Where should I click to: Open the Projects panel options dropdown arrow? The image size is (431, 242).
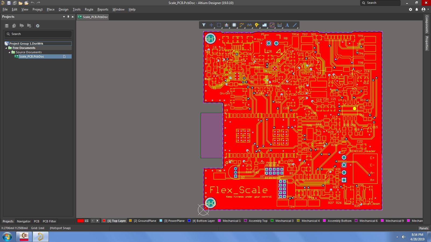[x=64, y=17]
